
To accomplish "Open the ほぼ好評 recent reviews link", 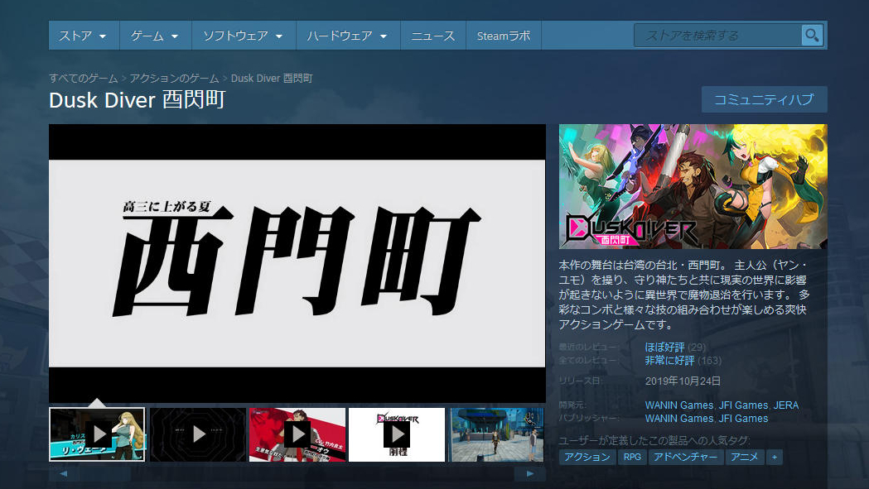I will 664,348.
